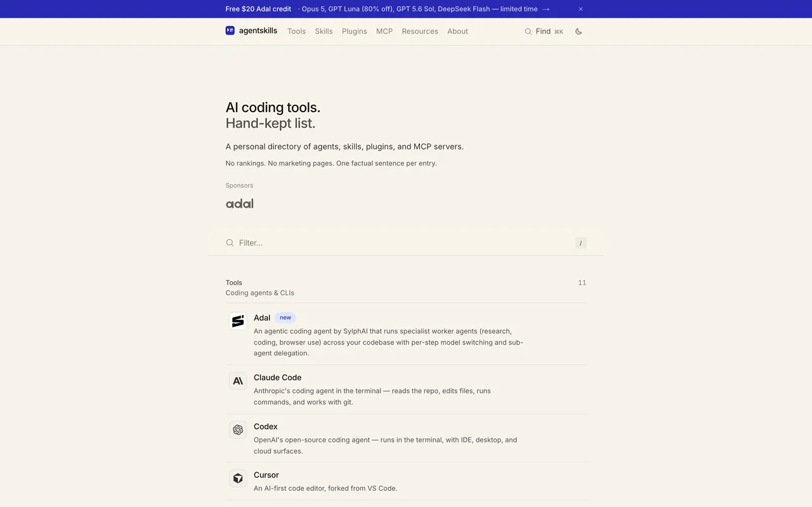Click the Codex logo icon

[x=238, y=430]
